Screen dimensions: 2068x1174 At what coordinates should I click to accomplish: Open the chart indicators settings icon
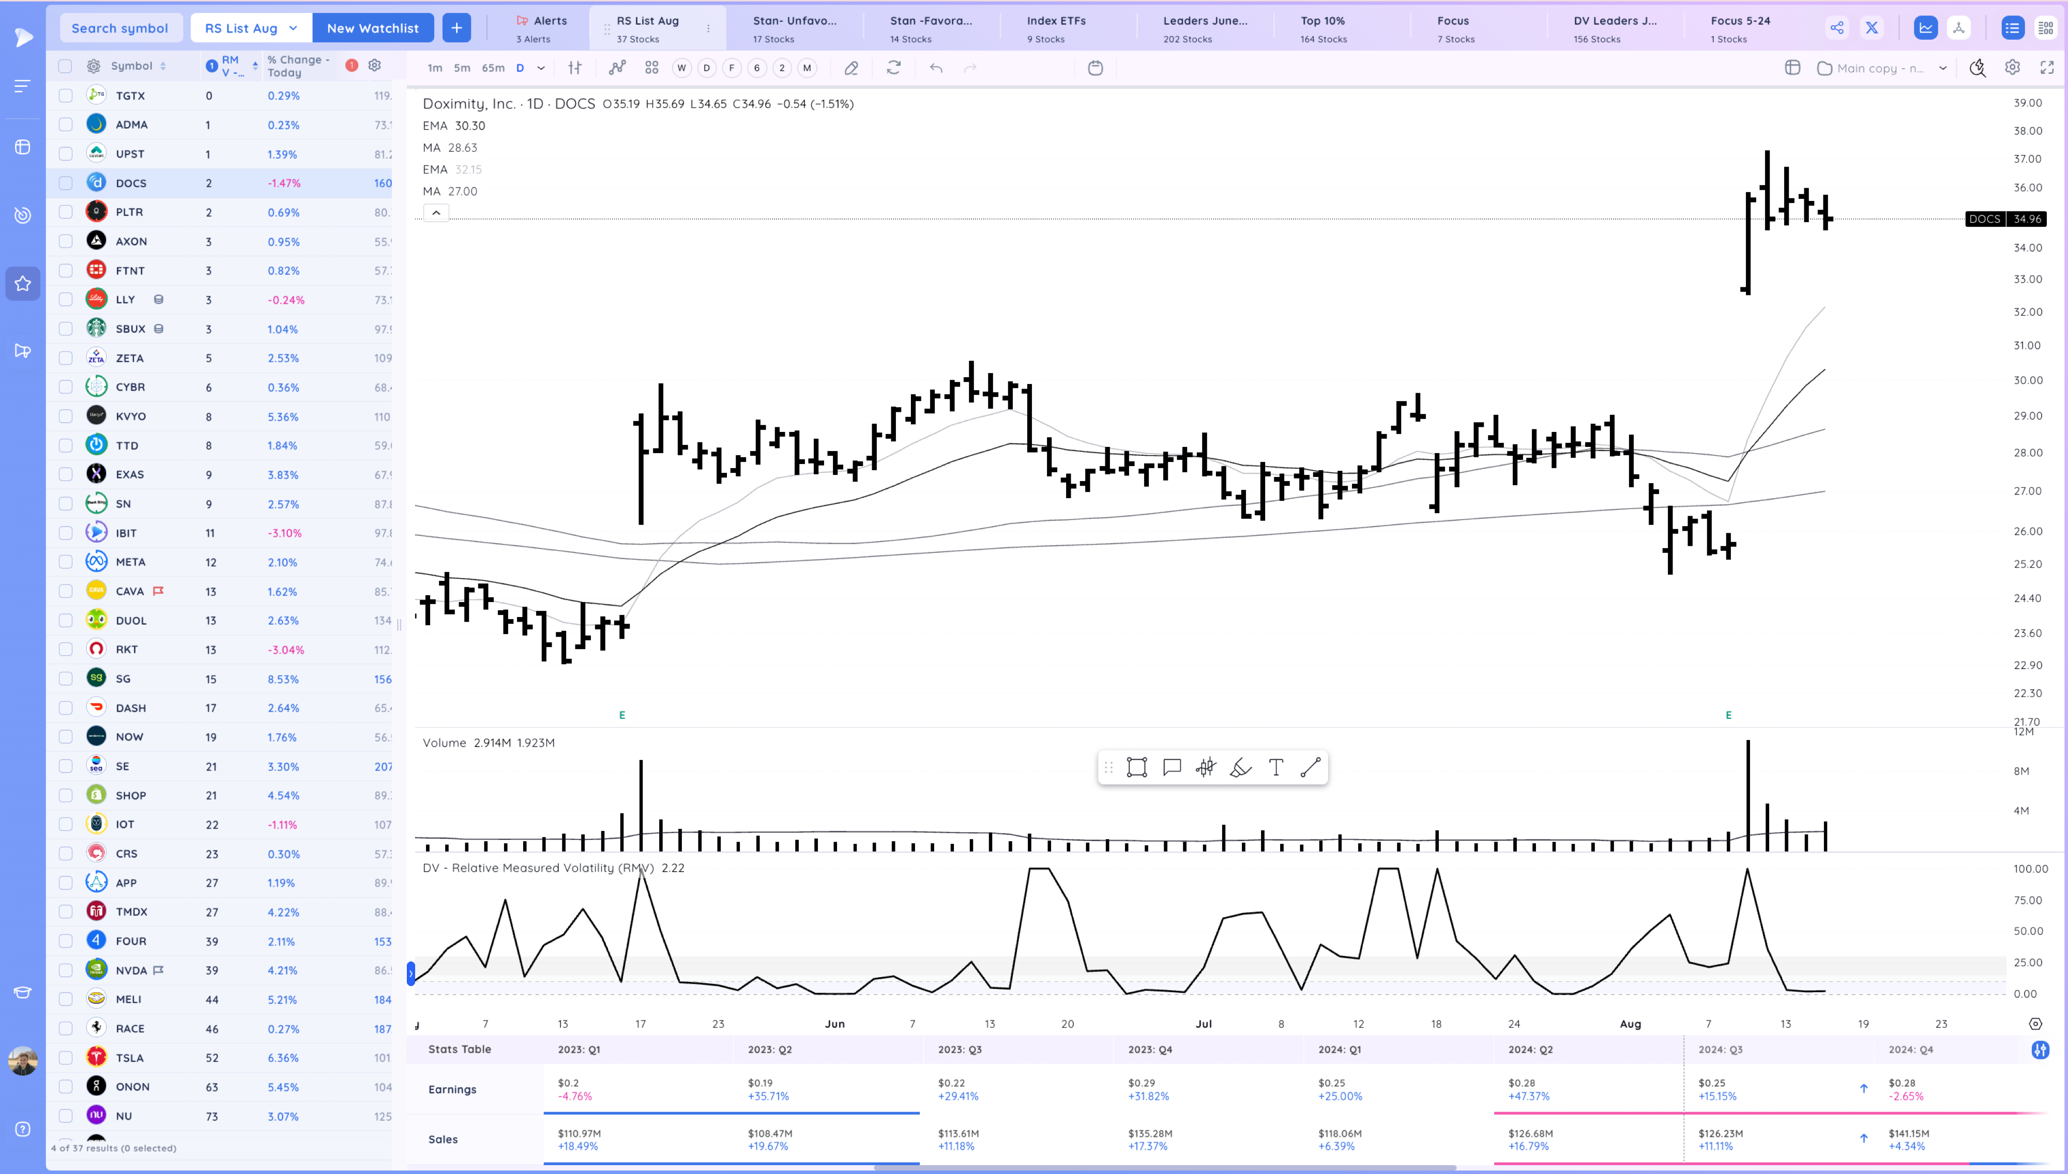(x=574, y=68)
